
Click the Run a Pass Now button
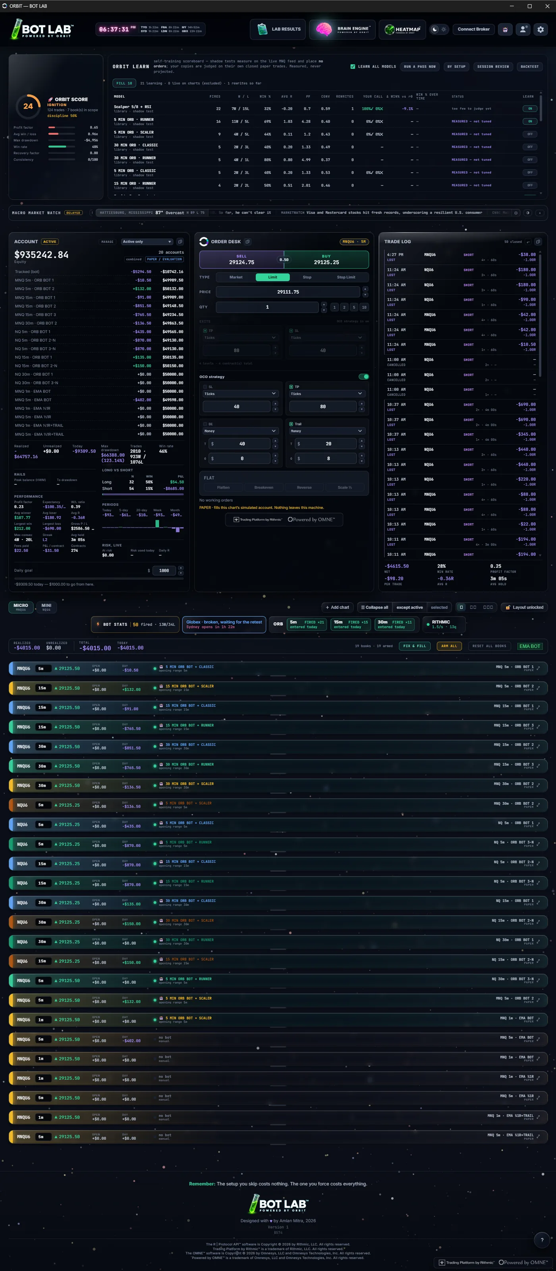(419, 67)
